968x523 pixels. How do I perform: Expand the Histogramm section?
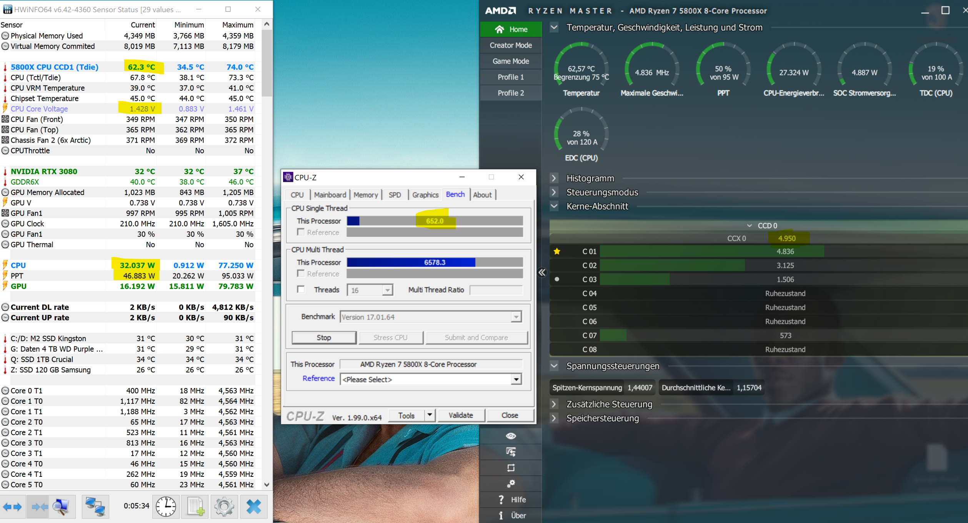point(554,178)
